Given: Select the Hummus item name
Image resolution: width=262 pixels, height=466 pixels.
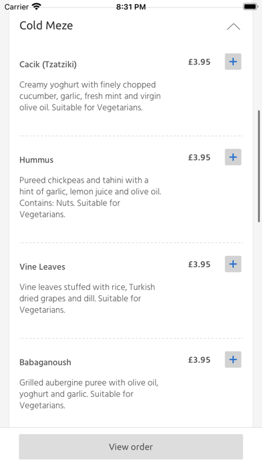Looking at the screenshot, I should (x=37, y=160).
